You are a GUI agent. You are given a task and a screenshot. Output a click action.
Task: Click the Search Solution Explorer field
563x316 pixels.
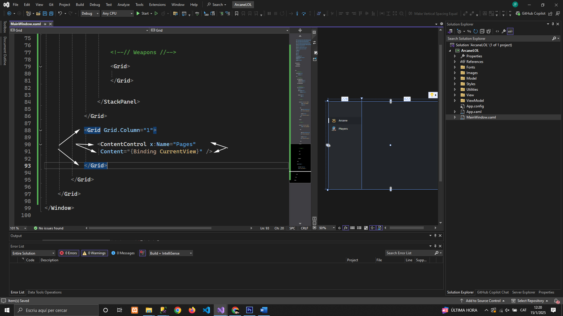[498, 39]
